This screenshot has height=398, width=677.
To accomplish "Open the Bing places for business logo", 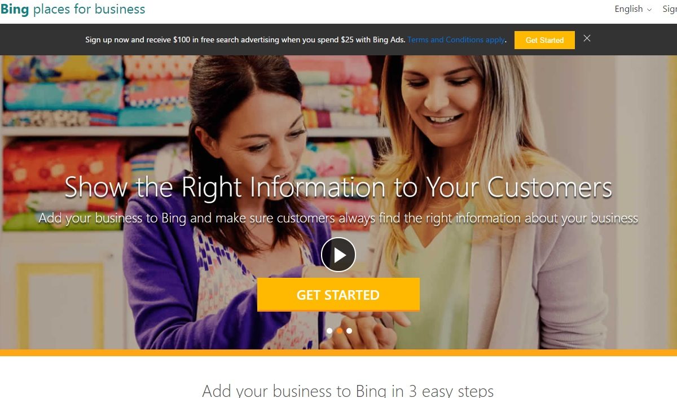I will 73,9.
